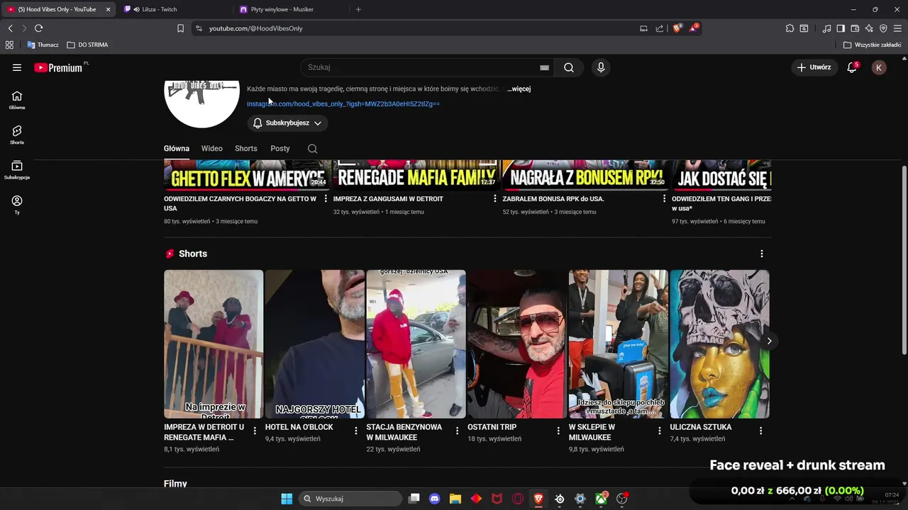Start voice search with microphone icon
The height and width of the screenshot is (510, 908).
(x=601, y=67)
